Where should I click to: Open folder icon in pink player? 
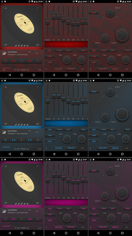[x=4, y=211]
